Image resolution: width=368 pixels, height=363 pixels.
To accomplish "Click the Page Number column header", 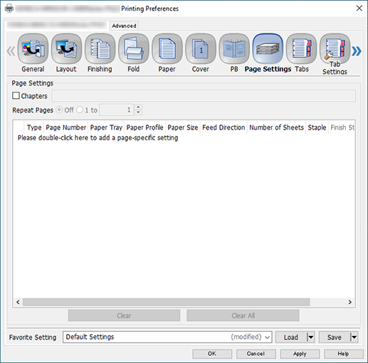I will pos(66,127).
